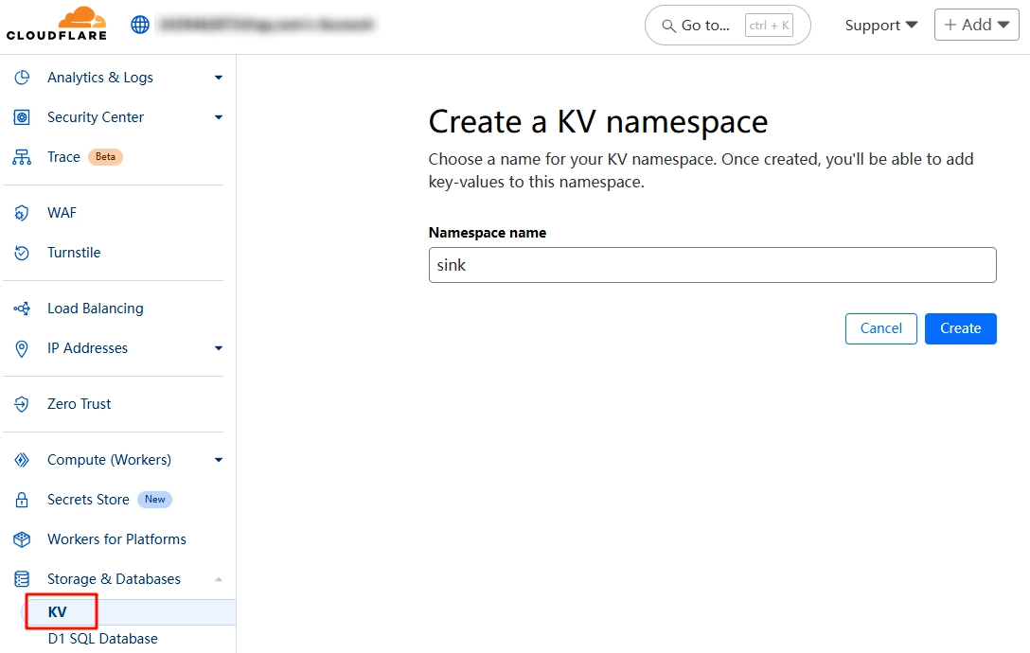Open the Support dropdown menu
The image size is (1030, 653).
tap(880, 25)
